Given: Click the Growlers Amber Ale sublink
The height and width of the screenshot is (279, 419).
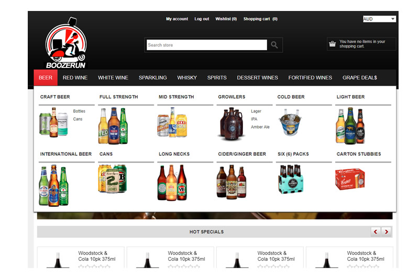Looking at the screenshot, I should coord(260,127).
